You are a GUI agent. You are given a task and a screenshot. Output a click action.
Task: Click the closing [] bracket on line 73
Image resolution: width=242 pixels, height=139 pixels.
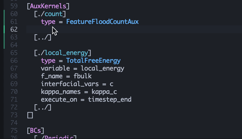click(30, 115)
